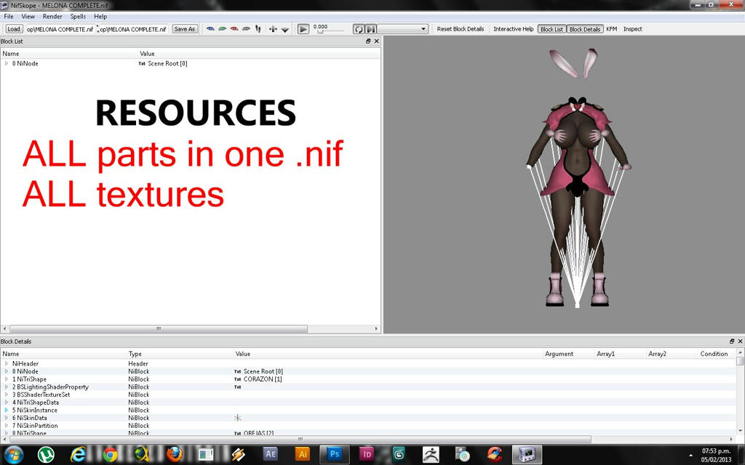Expand NiHeader in Block Details
The image size is (745, 465).
(x=6, y=363)
